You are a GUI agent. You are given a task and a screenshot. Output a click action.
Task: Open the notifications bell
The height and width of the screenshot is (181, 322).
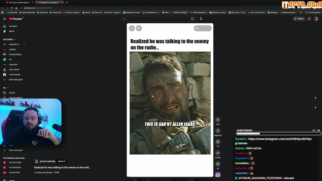pos(309,19)
